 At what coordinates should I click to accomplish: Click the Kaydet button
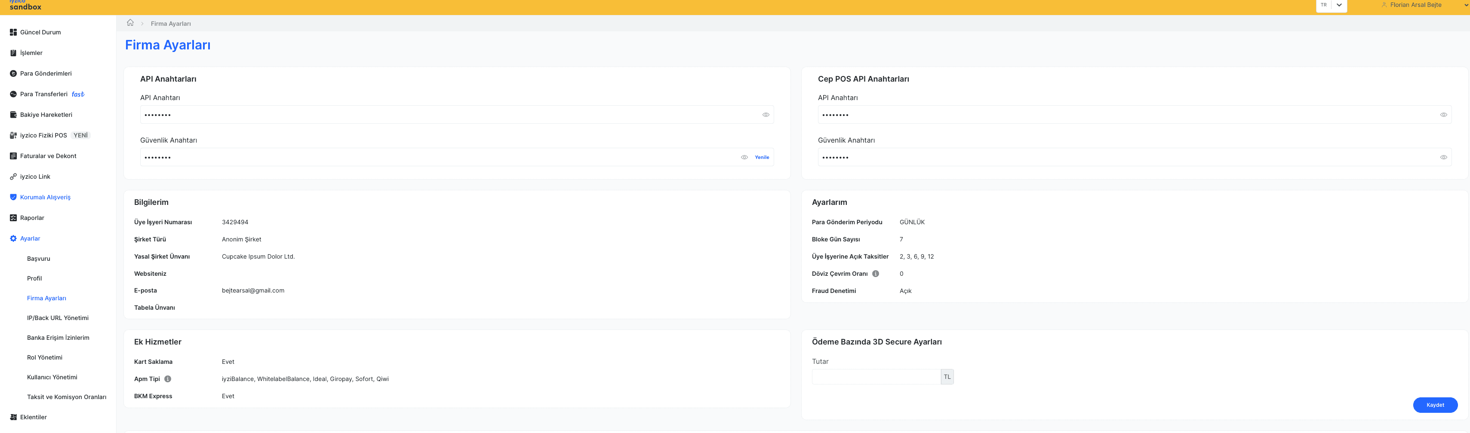point(1435,405)
